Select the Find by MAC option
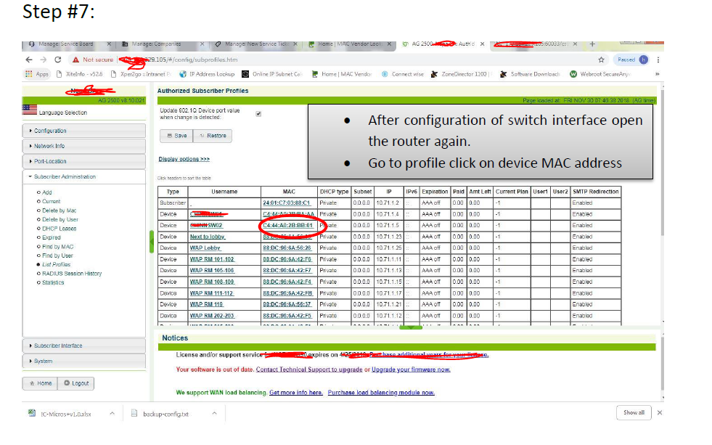The width and height of the screenshot is (712, 445). (x=57, y=247)
